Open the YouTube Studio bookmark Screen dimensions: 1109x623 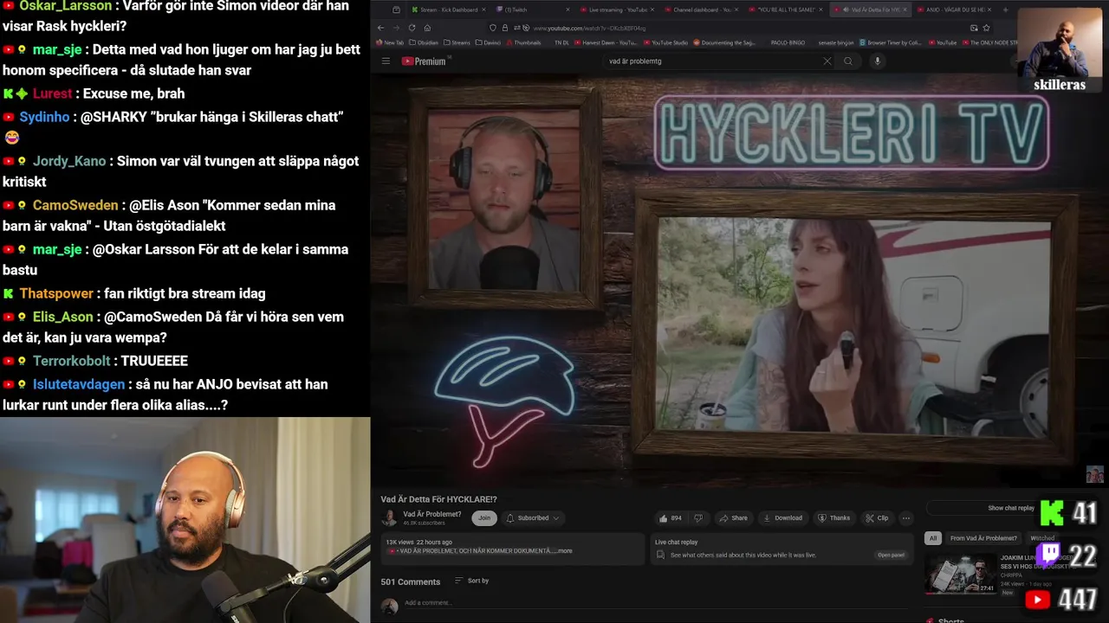665,42
